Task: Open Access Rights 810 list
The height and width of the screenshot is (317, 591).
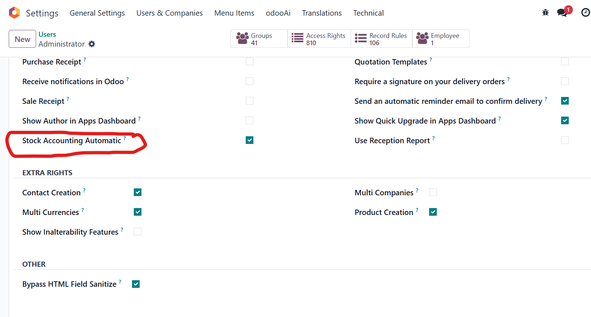Action: (319, 39)
